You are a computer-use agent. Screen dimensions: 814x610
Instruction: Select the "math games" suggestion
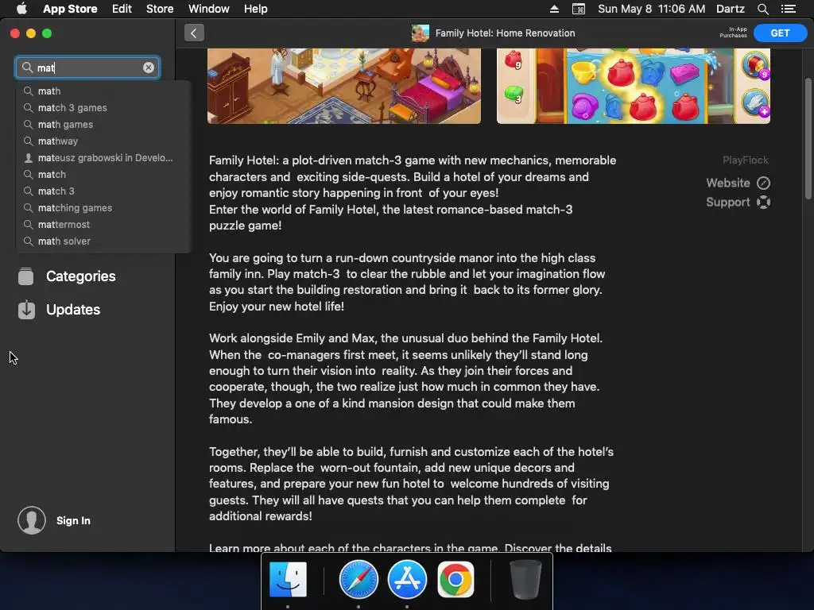click(x=104, y=125)
